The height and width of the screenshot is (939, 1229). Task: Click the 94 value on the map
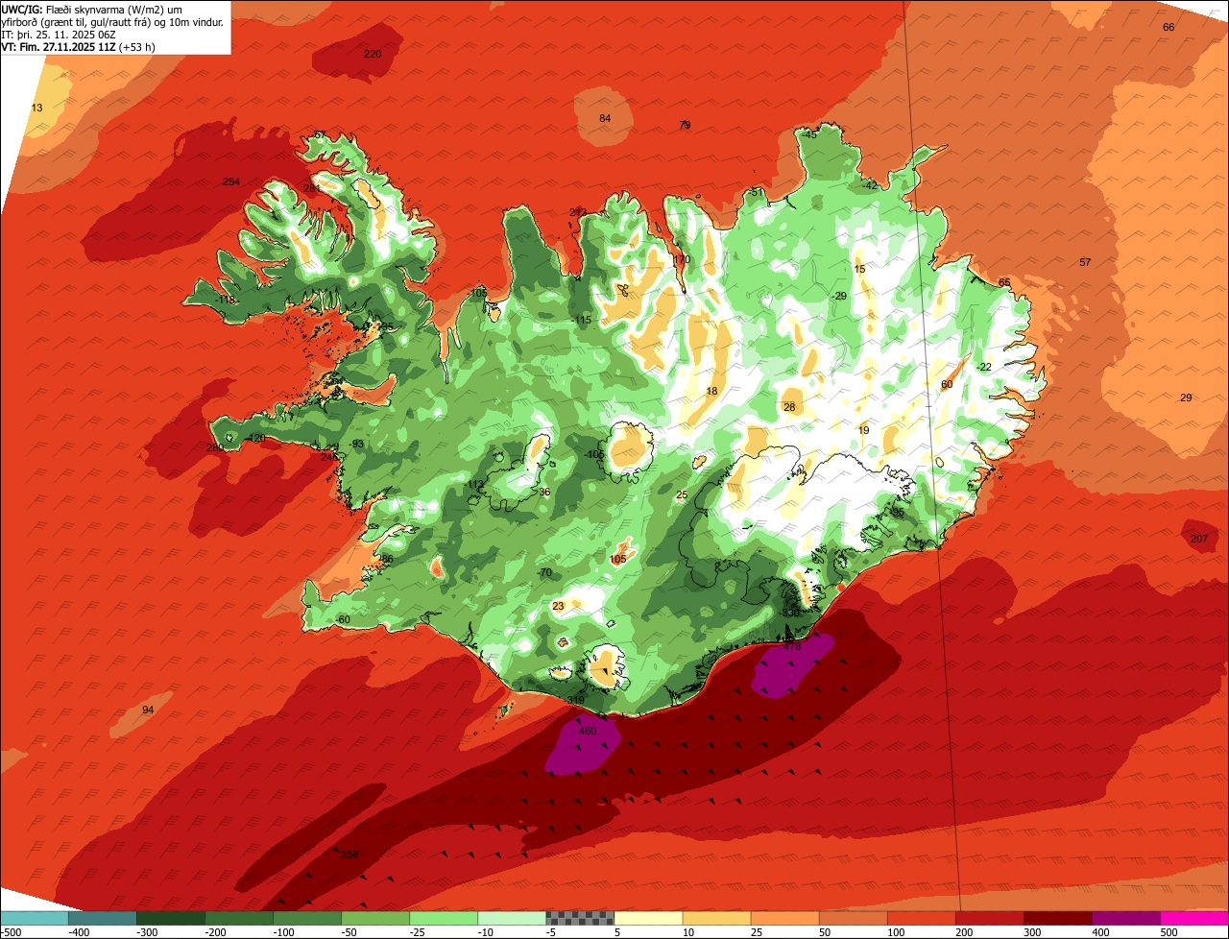tap(148, 710)
